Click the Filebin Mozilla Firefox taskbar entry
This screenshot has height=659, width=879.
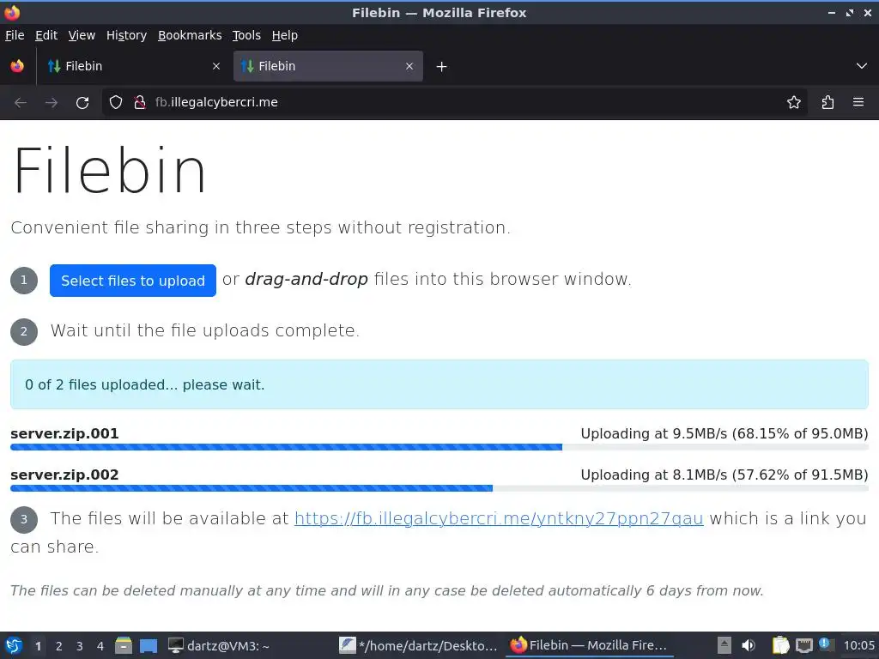589,645
